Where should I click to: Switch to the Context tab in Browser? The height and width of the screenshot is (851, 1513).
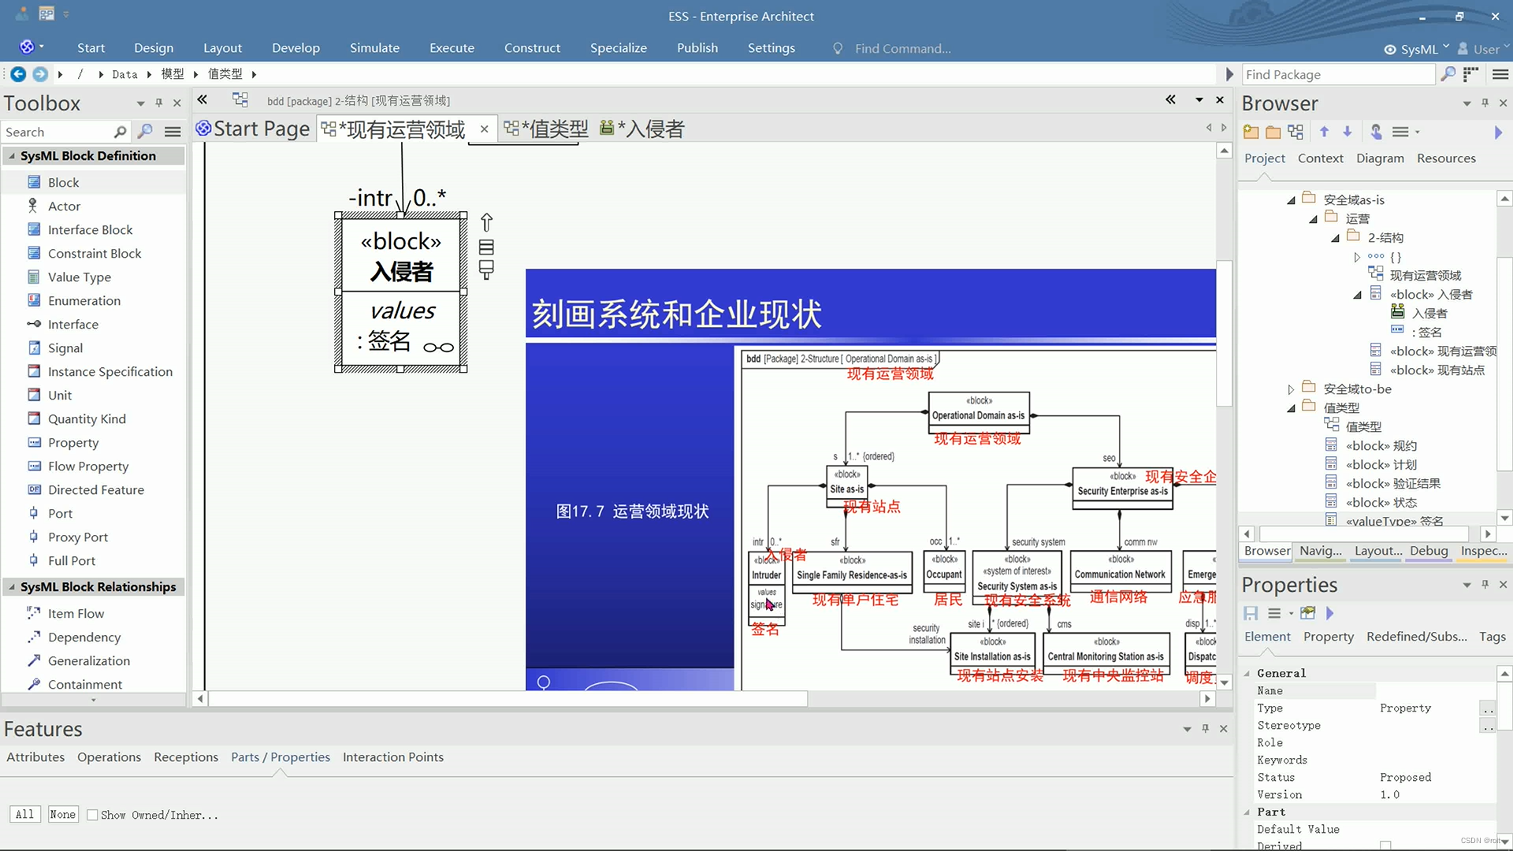coord(1321,158)
